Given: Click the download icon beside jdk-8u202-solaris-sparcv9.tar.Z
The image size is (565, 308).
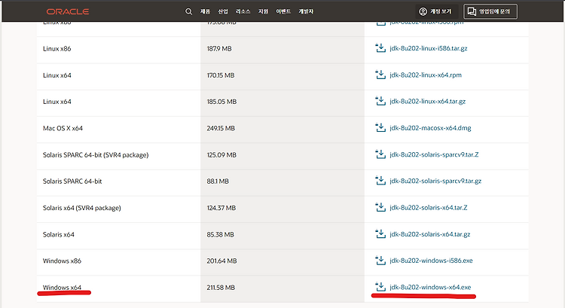Looking at the screenshot, I should coord(380,154).
